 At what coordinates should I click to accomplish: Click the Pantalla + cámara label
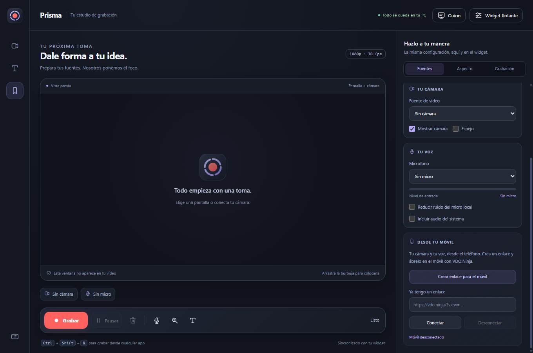pos(364,86)
